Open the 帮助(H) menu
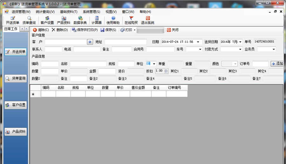286x164 pixels. coord(145,12)
